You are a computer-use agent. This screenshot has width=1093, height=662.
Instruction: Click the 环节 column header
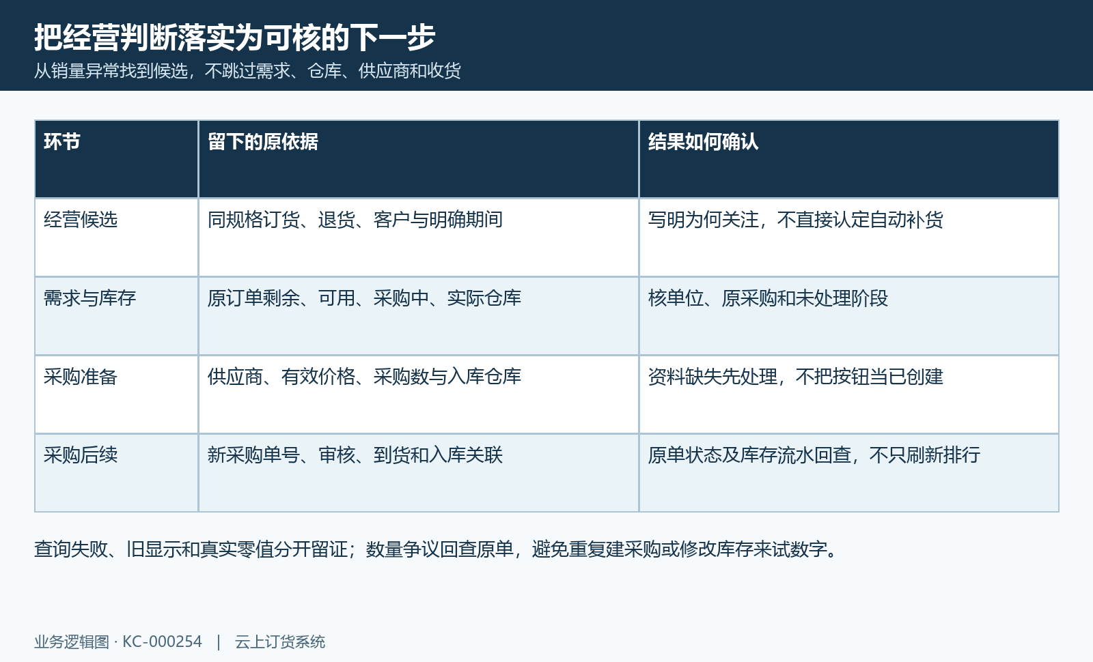click(117, 159)
